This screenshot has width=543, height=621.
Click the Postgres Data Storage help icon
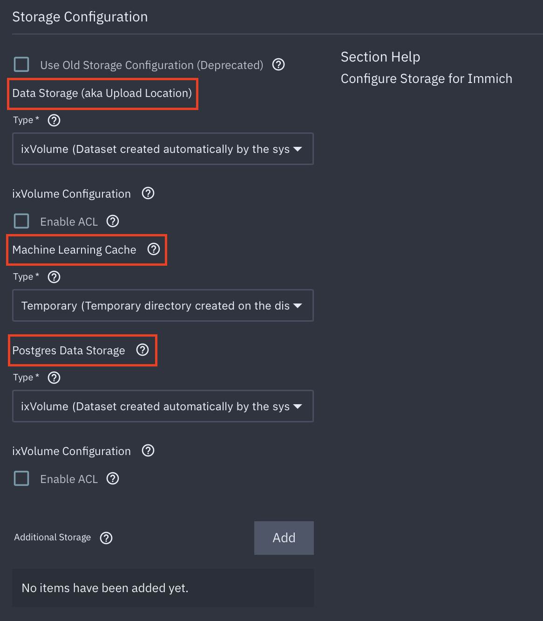[143, 350]
